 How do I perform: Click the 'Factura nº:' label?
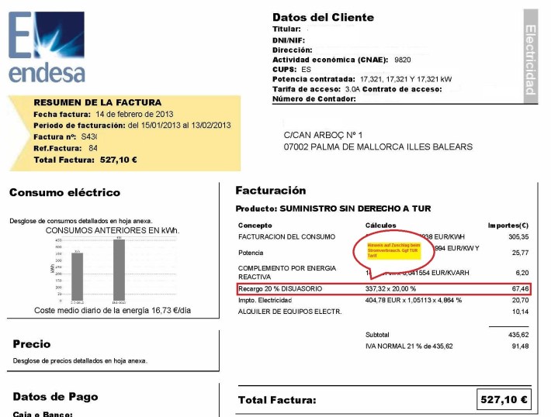55,137
